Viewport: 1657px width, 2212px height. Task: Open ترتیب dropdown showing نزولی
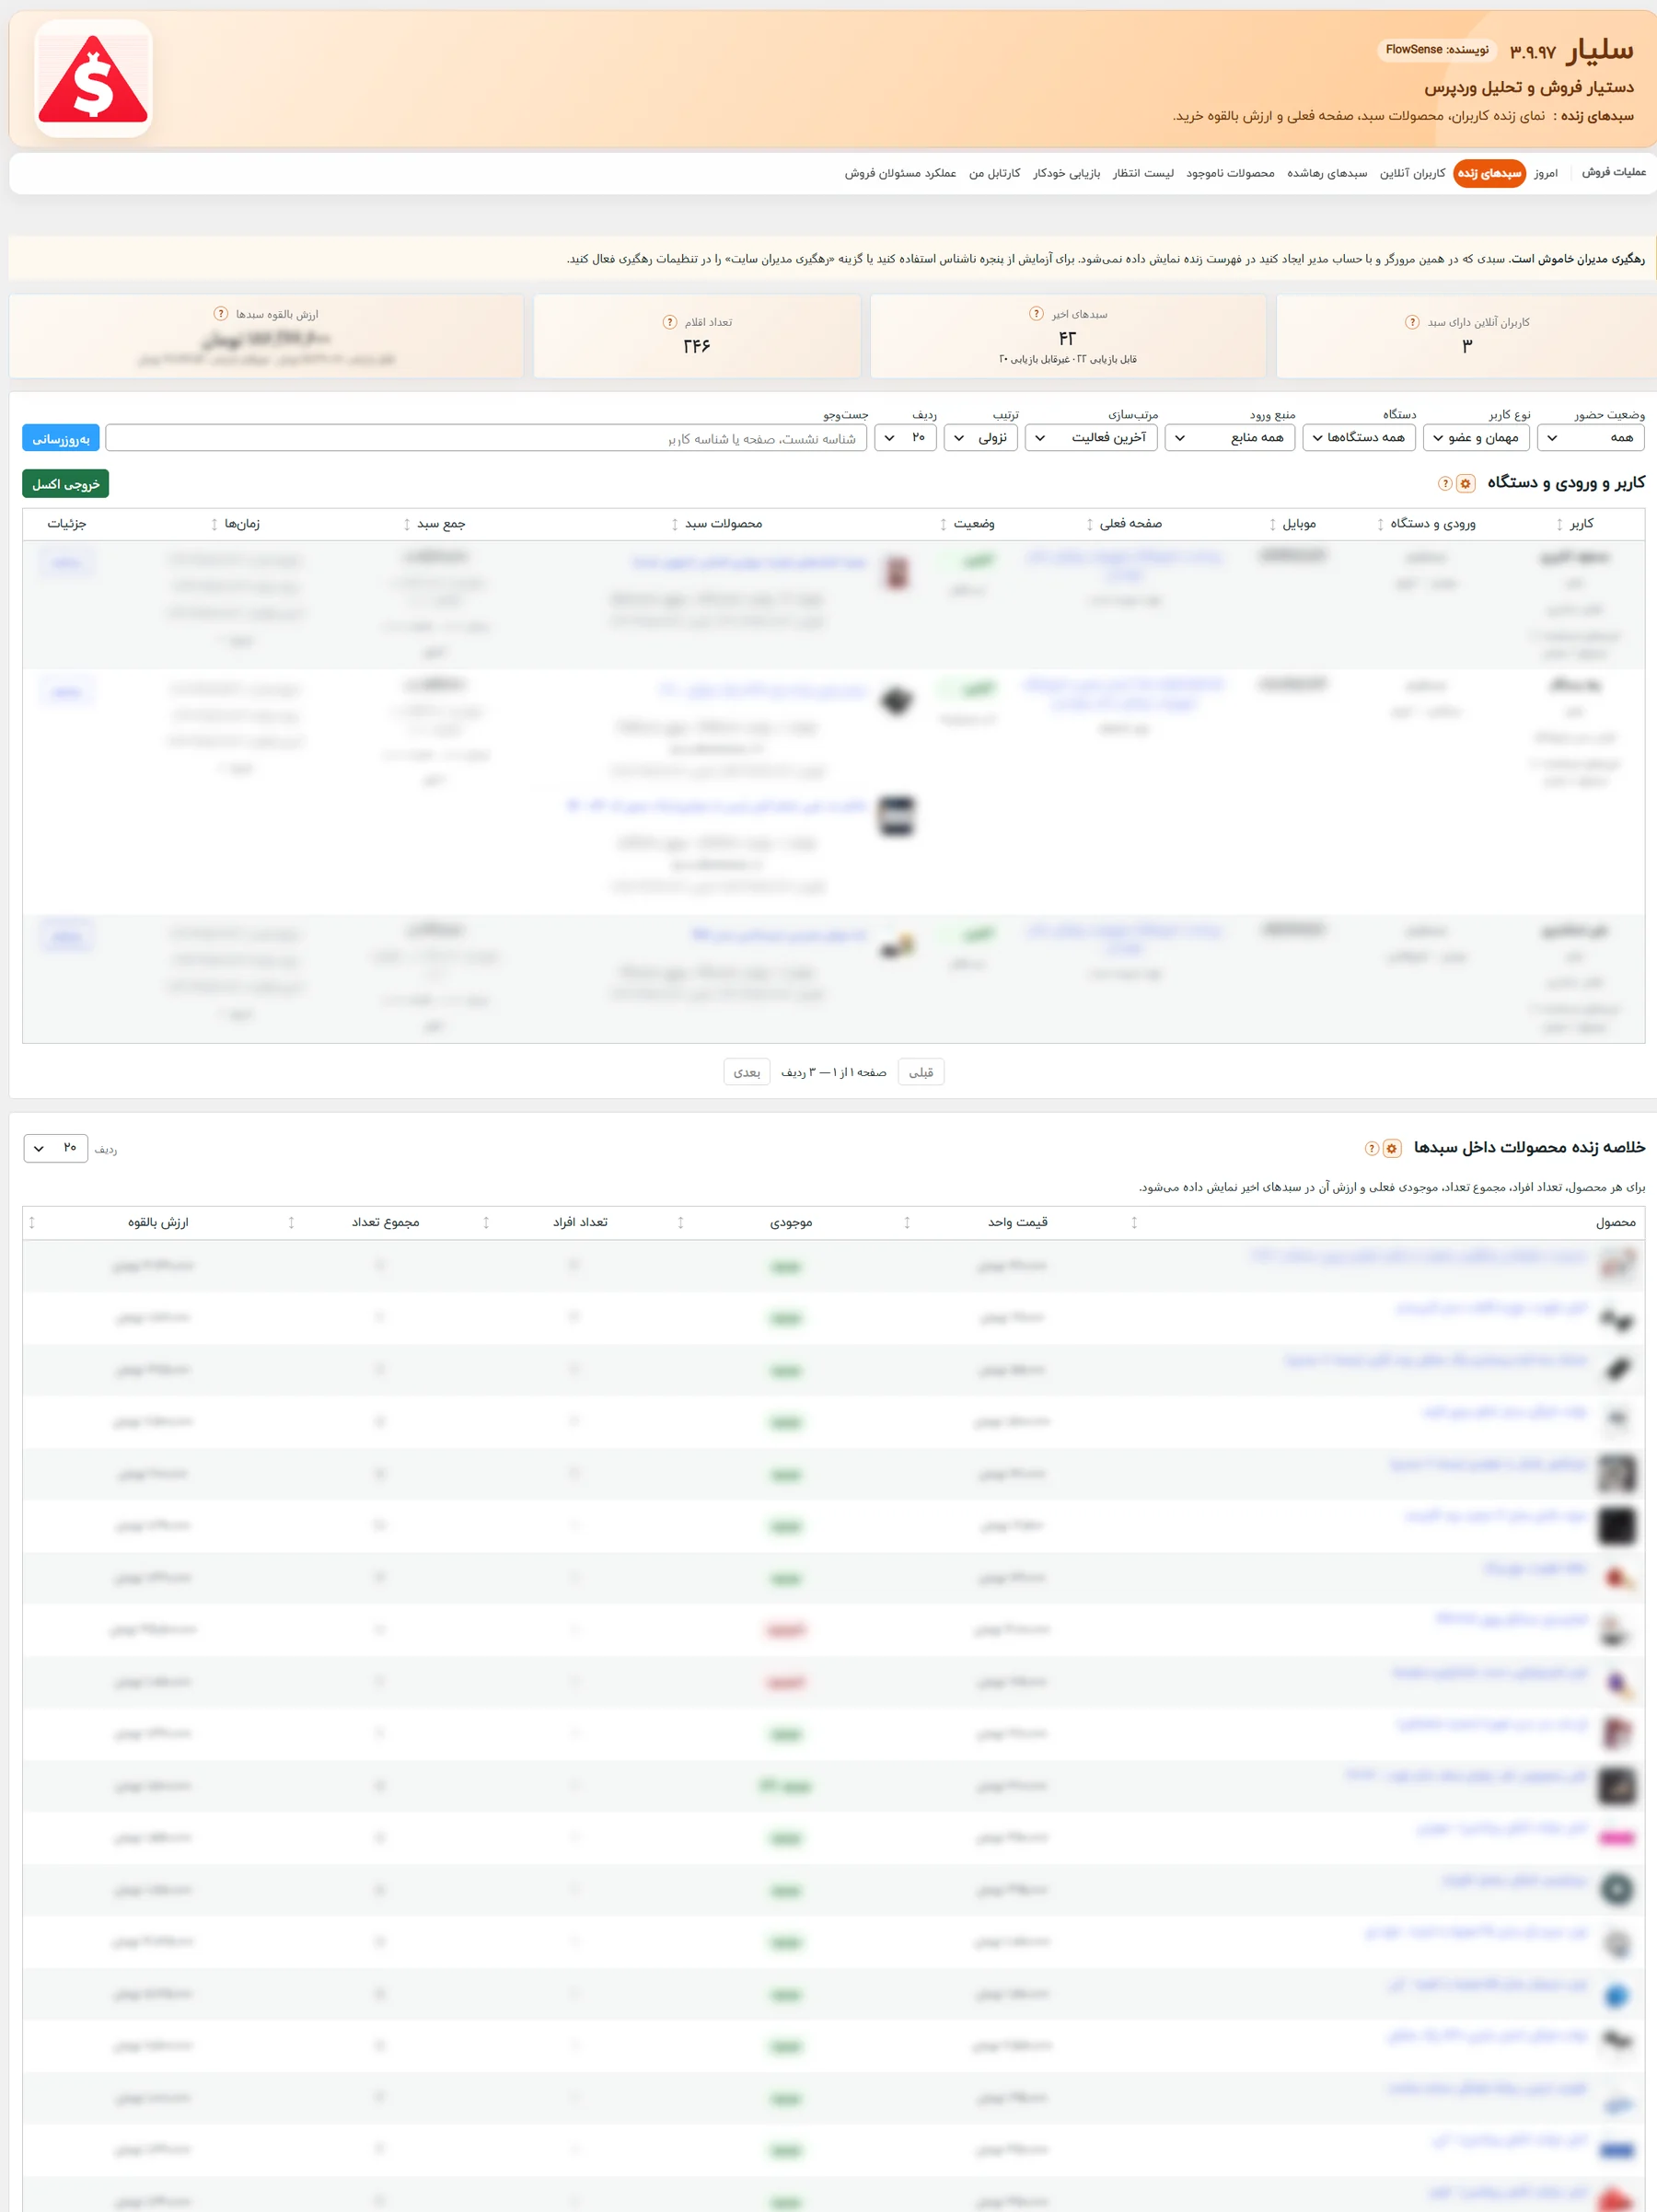click(x=980, y=437)
